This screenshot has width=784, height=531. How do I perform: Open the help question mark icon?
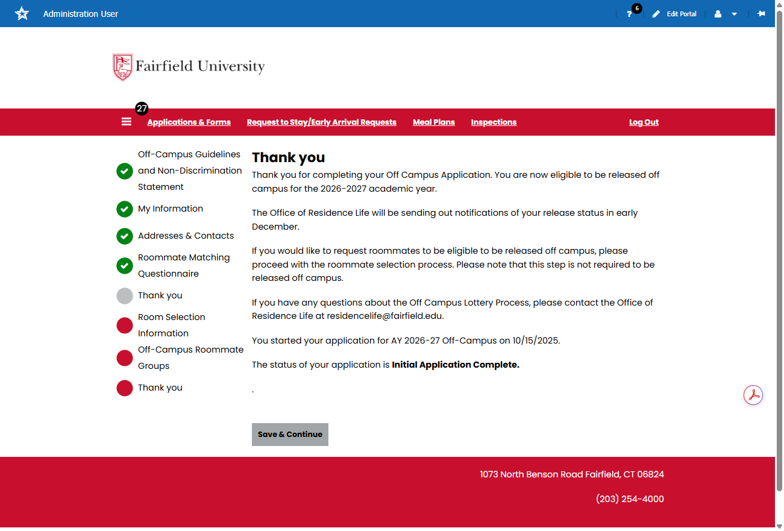629,14
